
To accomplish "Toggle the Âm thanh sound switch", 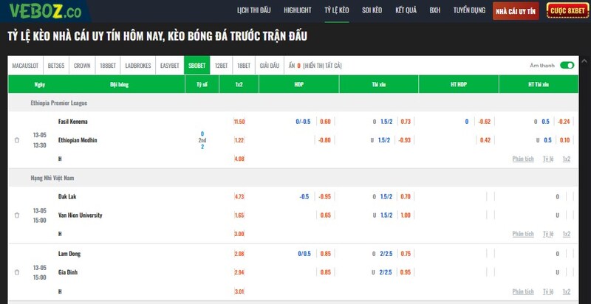I will tap(567, 66).
